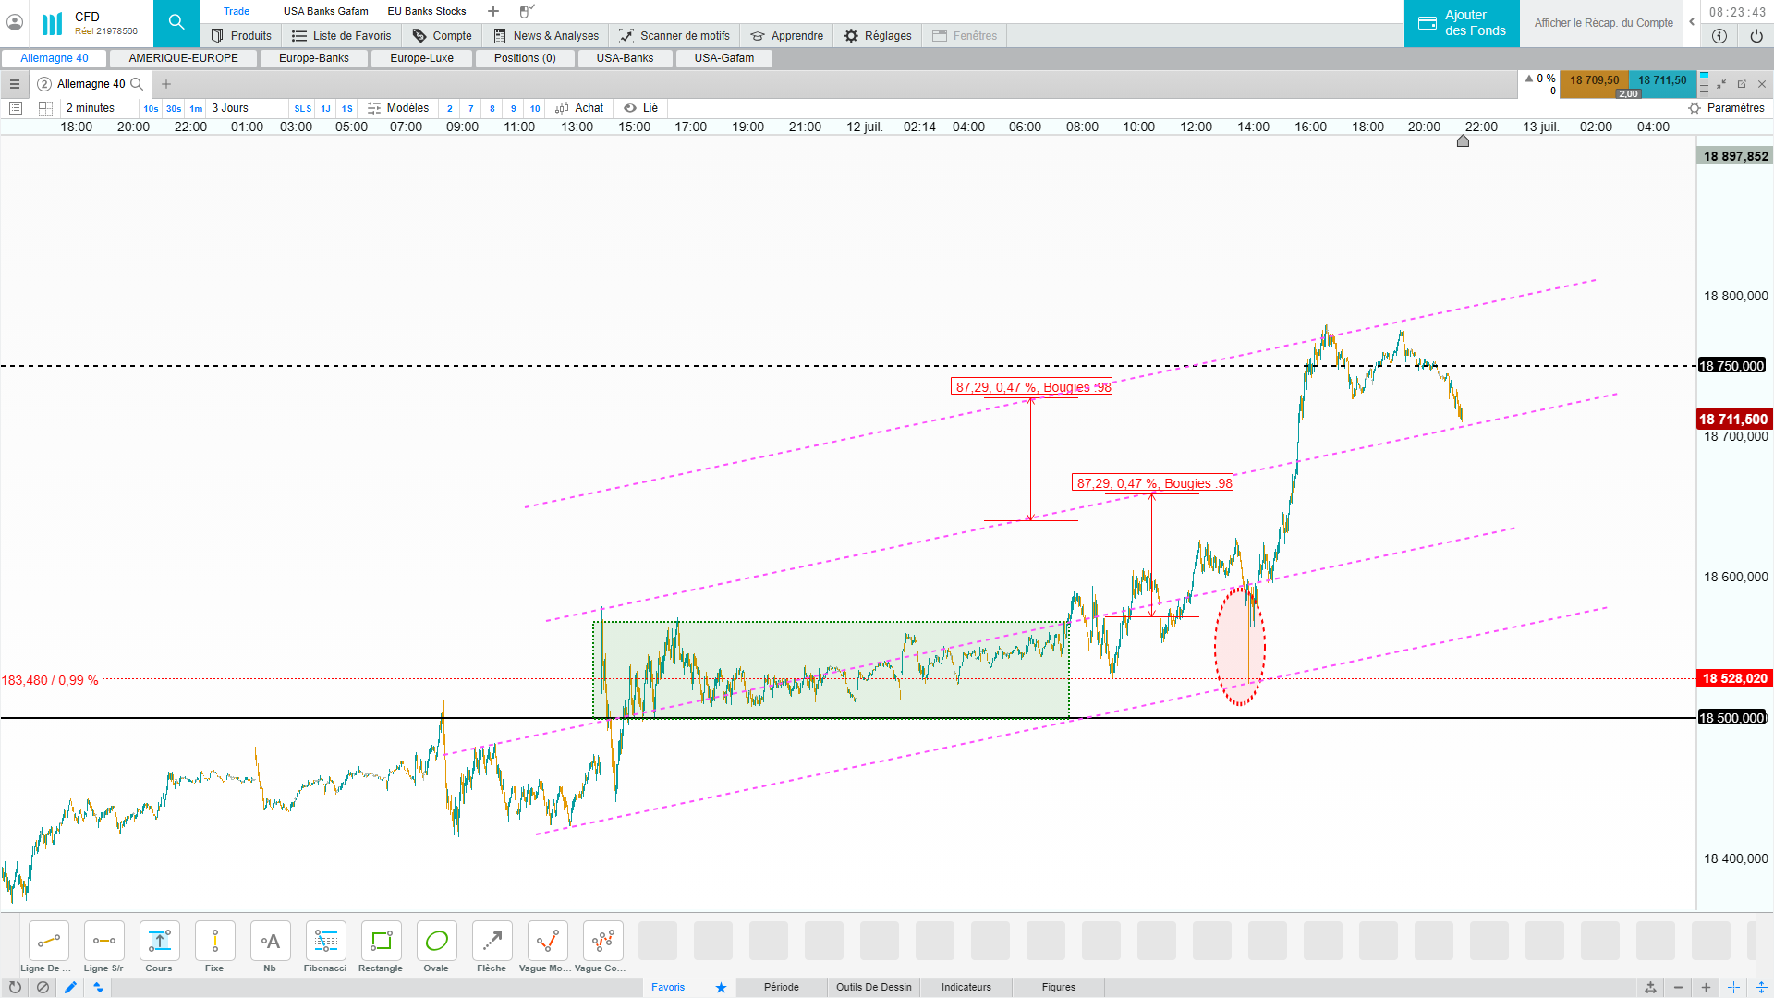Screen dimensions: 1774x998
Task: Click the red 18 711,500 price marker
Action: pos(1733,420)
